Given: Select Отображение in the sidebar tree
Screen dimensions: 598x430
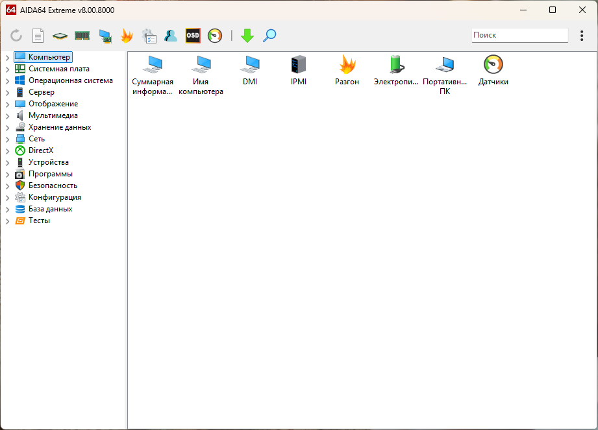Looking at the screenshot, I should pos(46,104).
